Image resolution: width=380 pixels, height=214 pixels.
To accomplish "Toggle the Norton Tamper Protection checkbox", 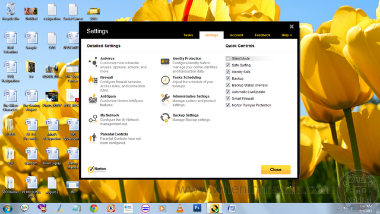I will [x=228, y=105].
